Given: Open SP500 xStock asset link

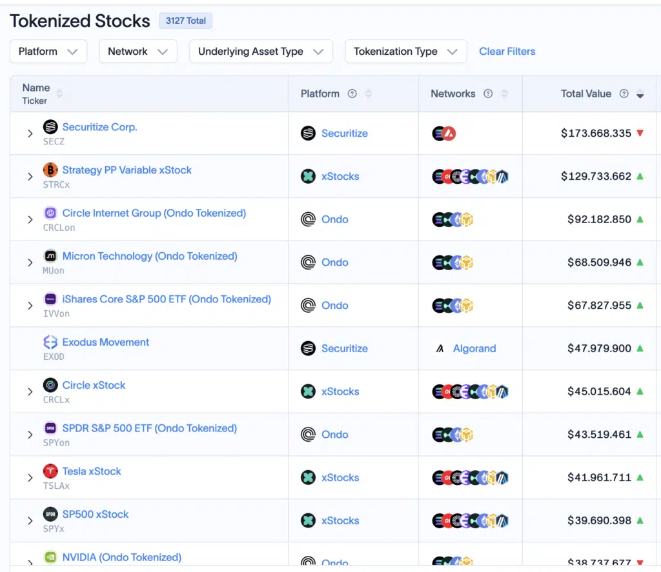Looking at the screenshot, I should click(x=96, y=514).
